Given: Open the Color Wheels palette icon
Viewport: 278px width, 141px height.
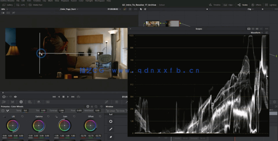Looking at the screenshot, I should coord(21,102).
